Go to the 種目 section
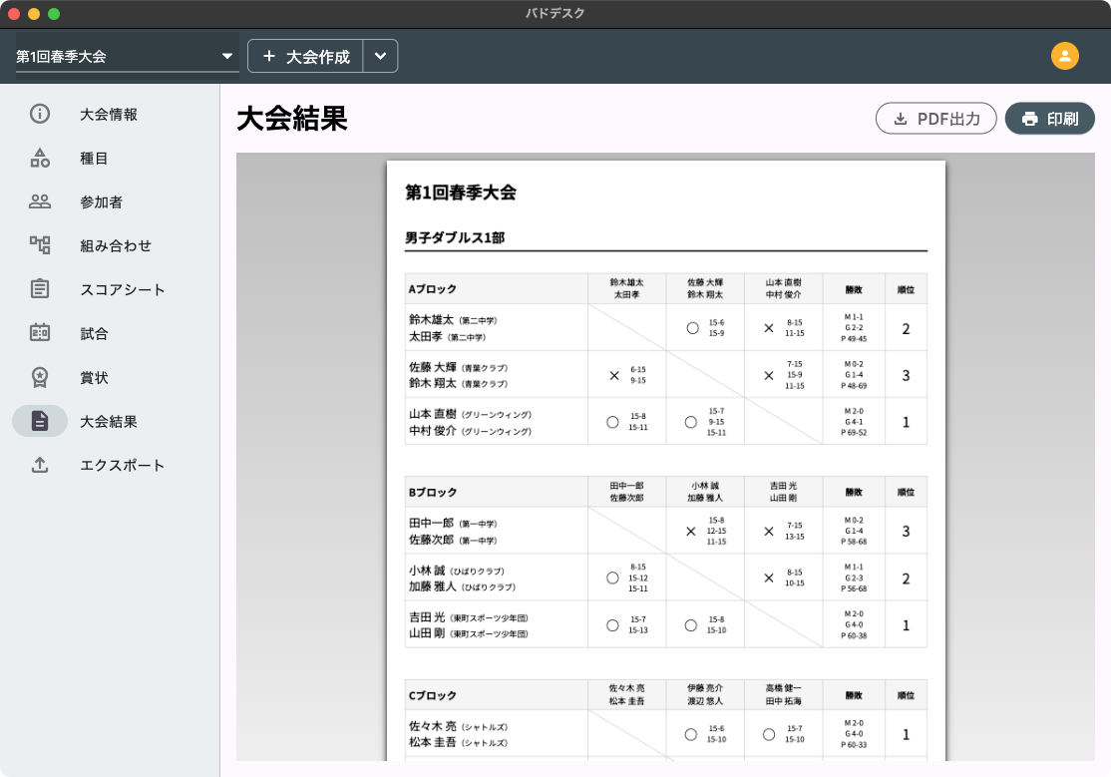The image size is (1111, 777). (x=94, y=159)
